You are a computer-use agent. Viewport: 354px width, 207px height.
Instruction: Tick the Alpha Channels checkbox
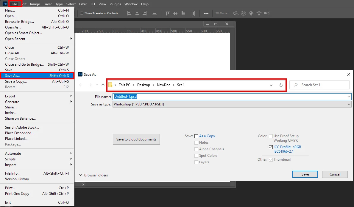point(197,149)
